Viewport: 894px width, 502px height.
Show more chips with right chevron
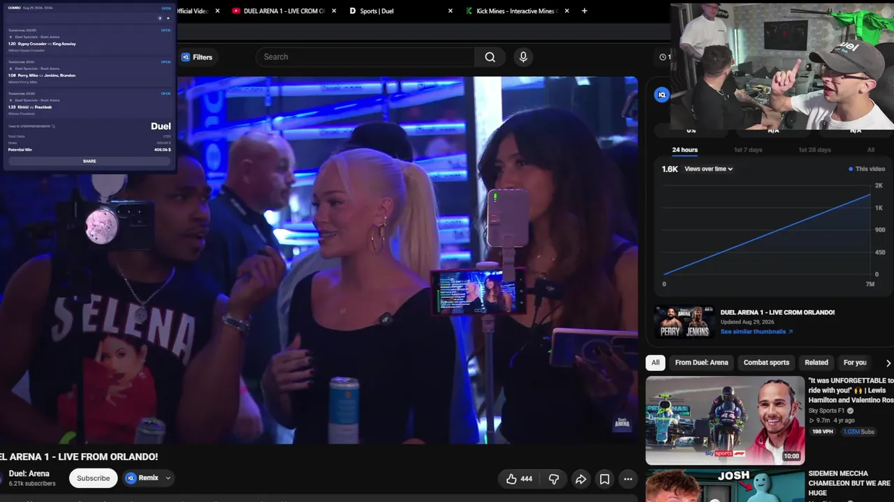click(x=888, y=363)
